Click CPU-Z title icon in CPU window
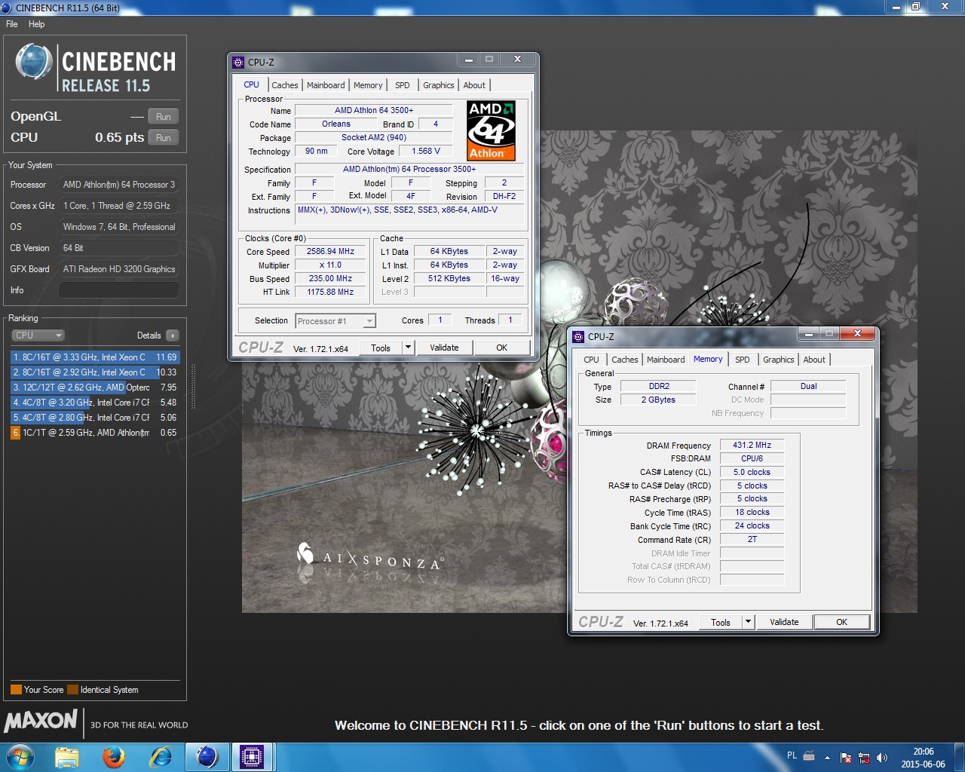The width and height of the screenshot is (965, 772). 238,63
